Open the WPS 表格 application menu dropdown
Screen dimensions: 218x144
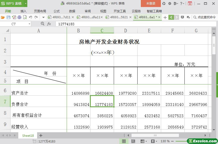pos(26,4)
